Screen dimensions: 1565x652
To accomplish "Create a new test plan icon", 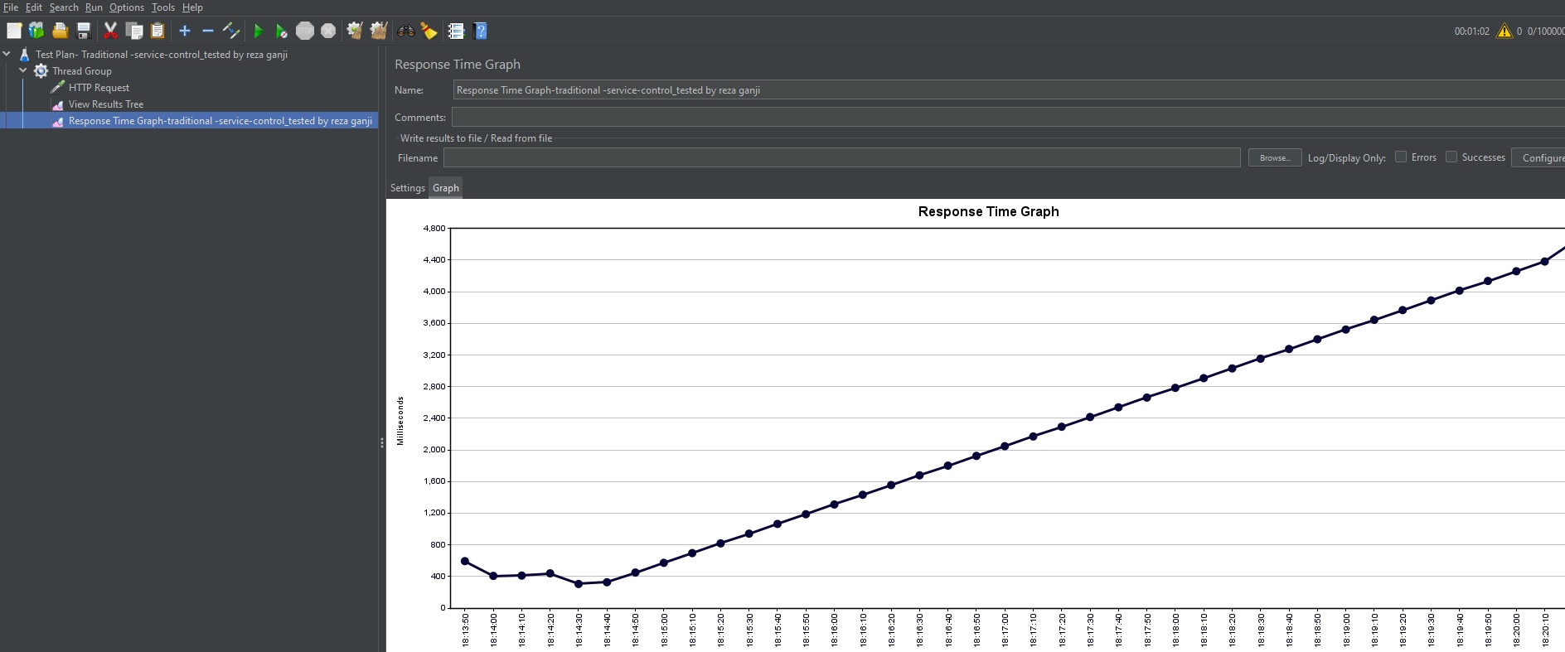I will pos(14,31).
